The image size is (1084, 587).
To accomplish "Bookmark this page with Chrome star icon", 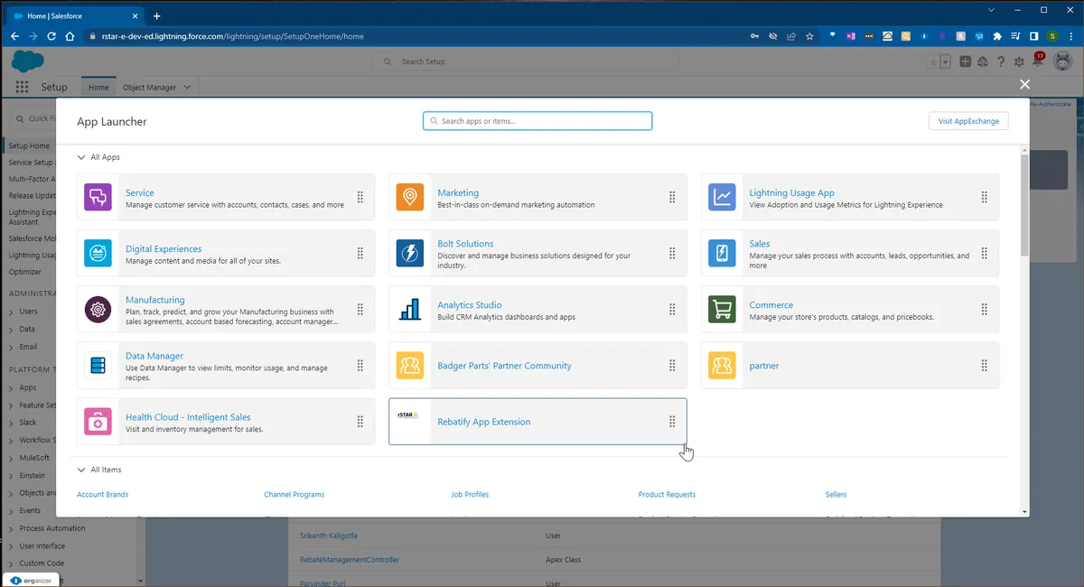I will 810,36.
